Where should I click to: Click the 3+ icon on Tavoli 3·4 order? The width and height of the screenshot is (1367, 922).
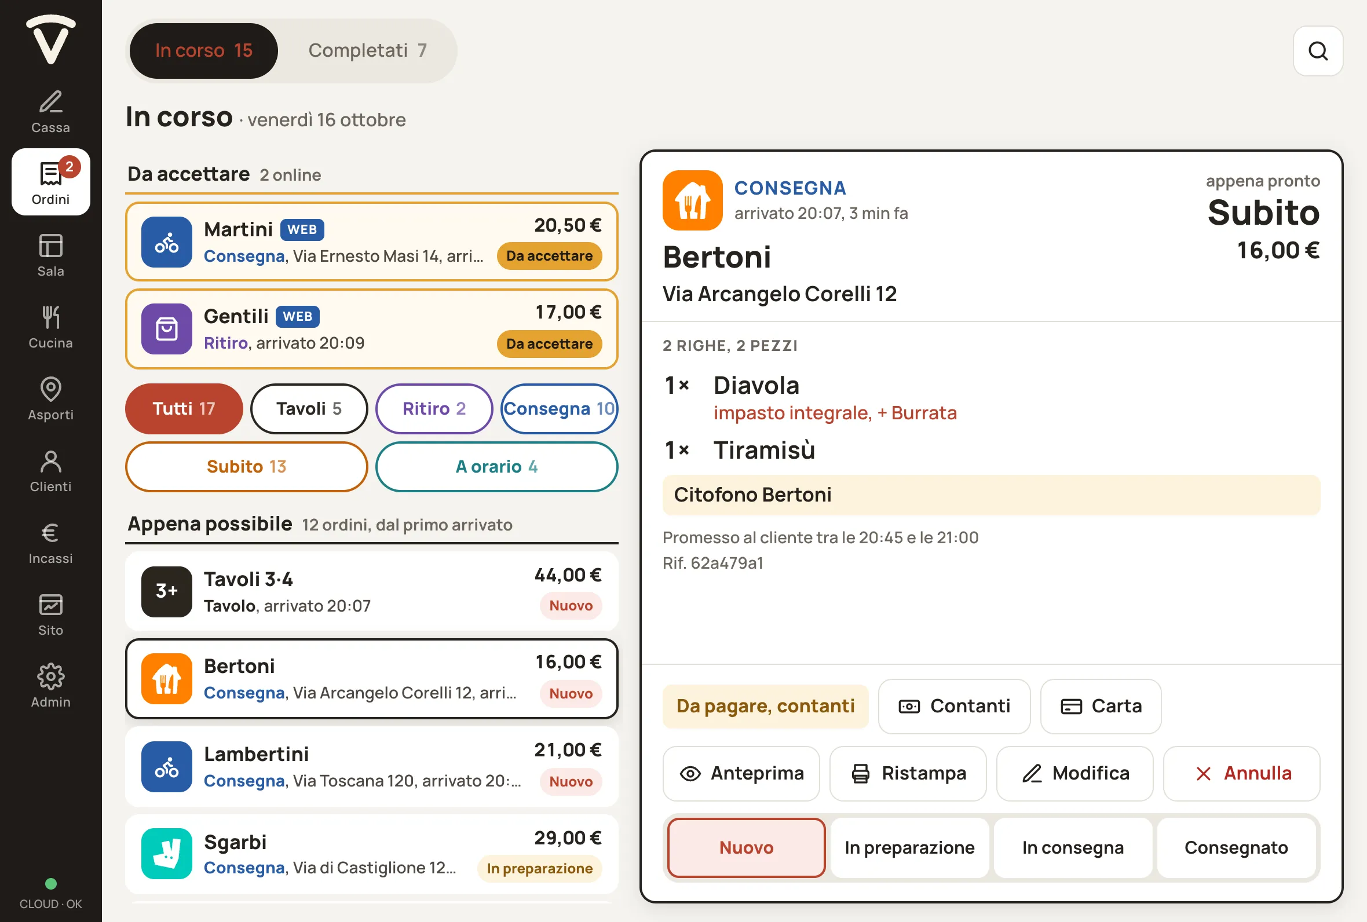[166, 591]
